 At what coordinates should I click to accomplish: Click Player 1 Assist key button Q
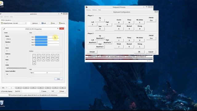coord(119,23)
